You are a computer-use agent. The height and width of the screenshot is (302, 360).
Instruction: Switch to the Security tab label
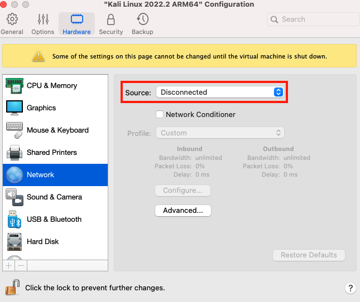click(111, 32)
